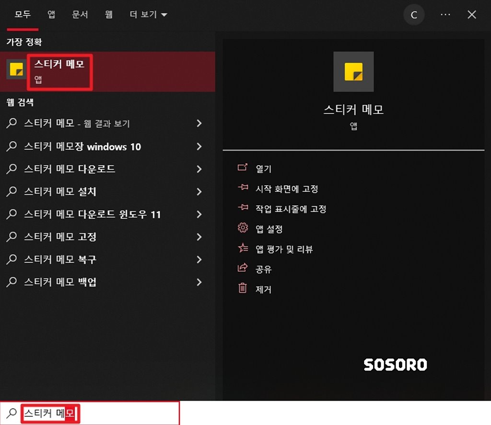Switch to the 웹 tab
Screen dimensions: 491x425
(x=109, y=14)
